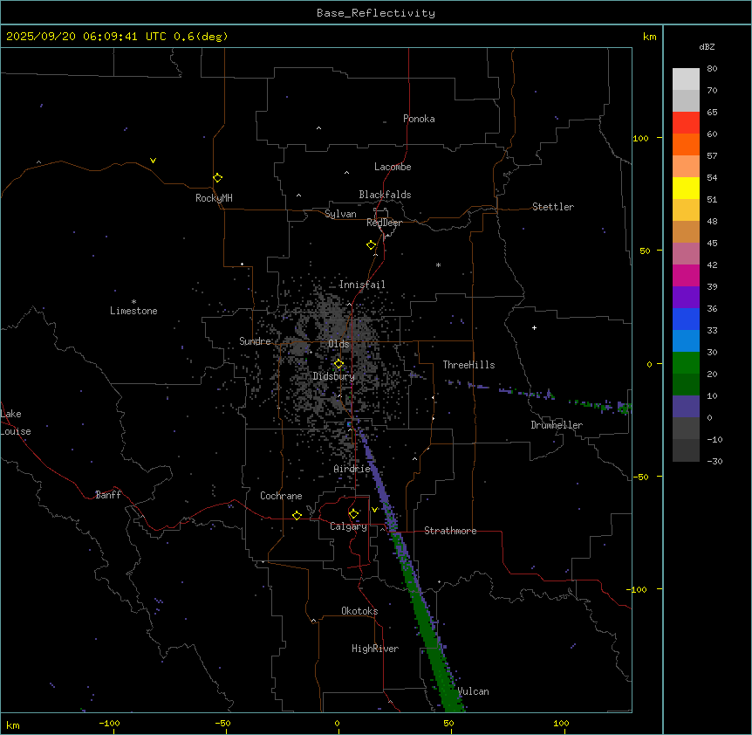Click the UTC timestamp in the header

pyautogui.click(x=117, y=37)
